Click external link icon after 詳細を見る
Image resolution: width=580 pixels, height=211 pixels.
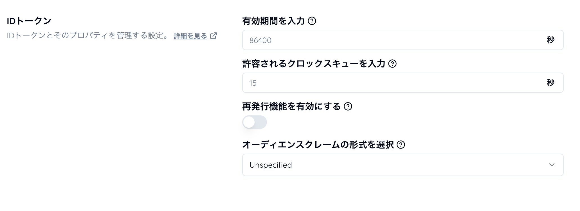(213, 36)
